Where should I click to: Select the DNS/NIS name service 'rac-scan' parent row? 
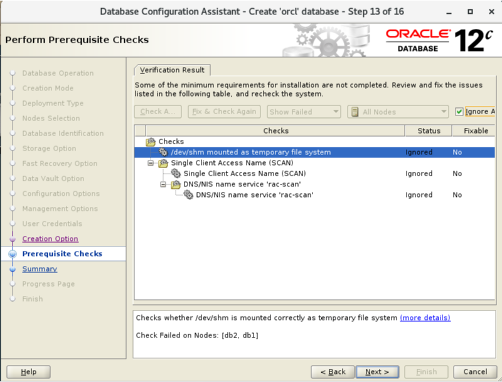tap(314, 184)
